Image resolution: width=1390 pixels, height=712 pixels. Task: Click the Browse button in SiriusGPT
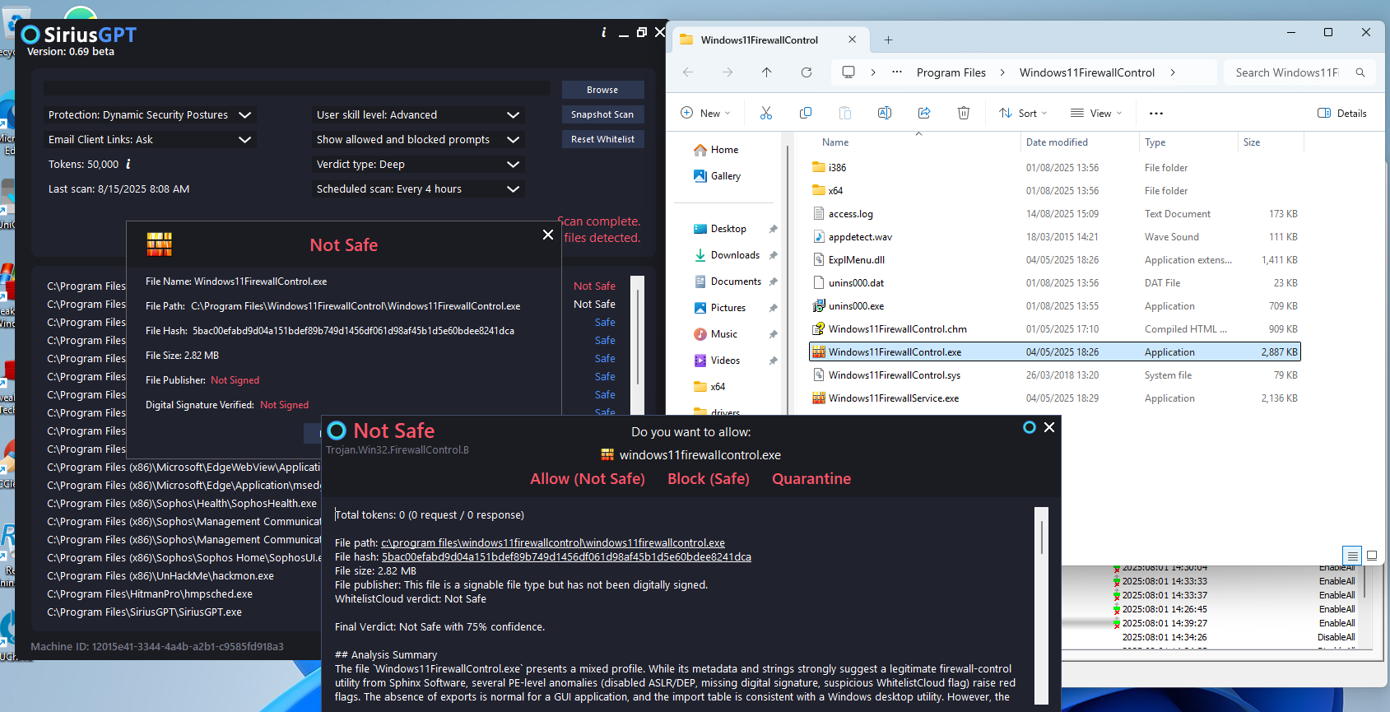click(x=602, y=90)
